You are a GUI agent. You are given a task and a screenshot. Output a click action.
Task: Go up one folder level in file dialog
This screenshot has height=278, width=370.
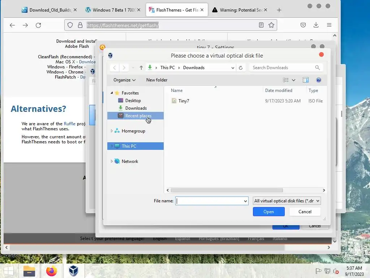coord(141,68)
